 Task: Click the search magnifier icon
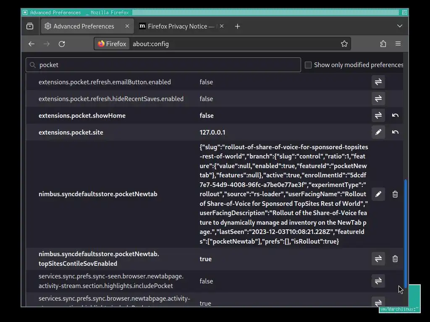pos(33,65)
